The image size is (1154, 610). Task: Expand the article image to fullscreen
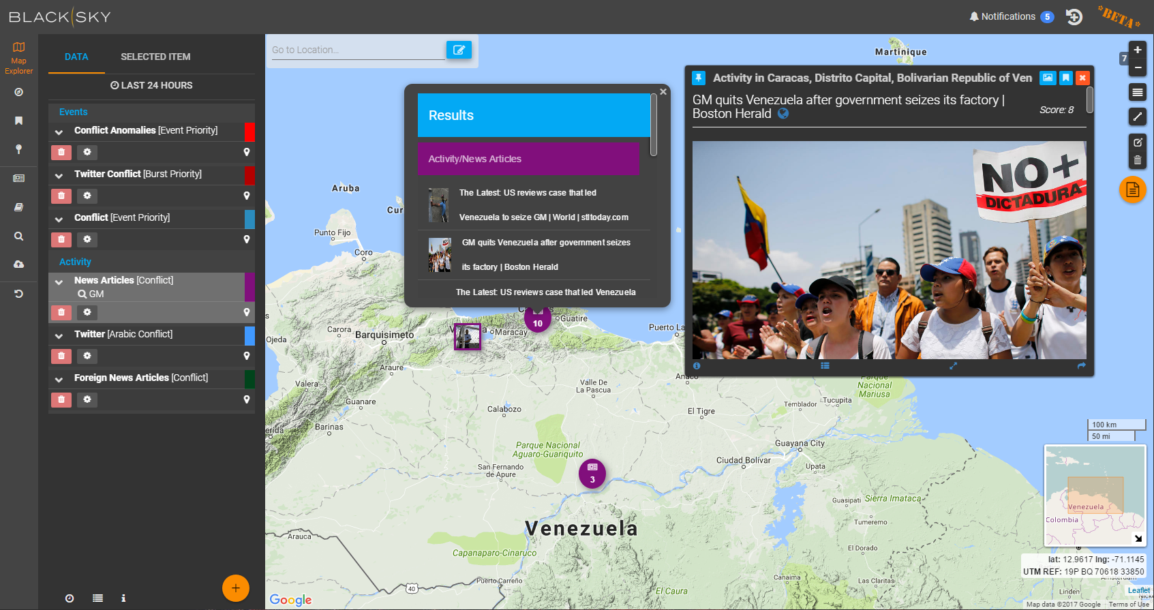953,366
